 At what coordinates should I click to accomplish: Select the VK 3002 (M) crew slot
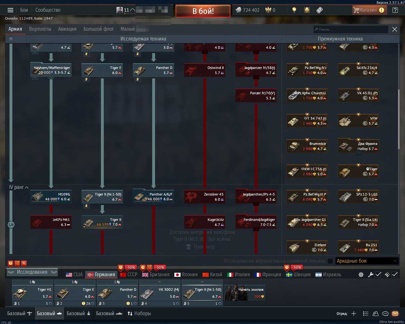tap(160, 293)
